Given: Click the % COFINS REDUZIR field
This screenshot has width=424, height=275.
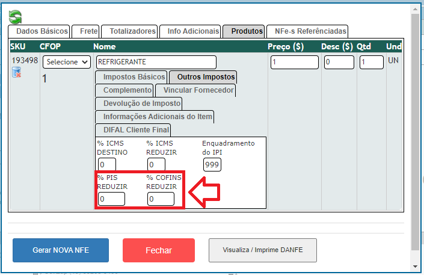Looking at the screenshot, I should [161, 199].
